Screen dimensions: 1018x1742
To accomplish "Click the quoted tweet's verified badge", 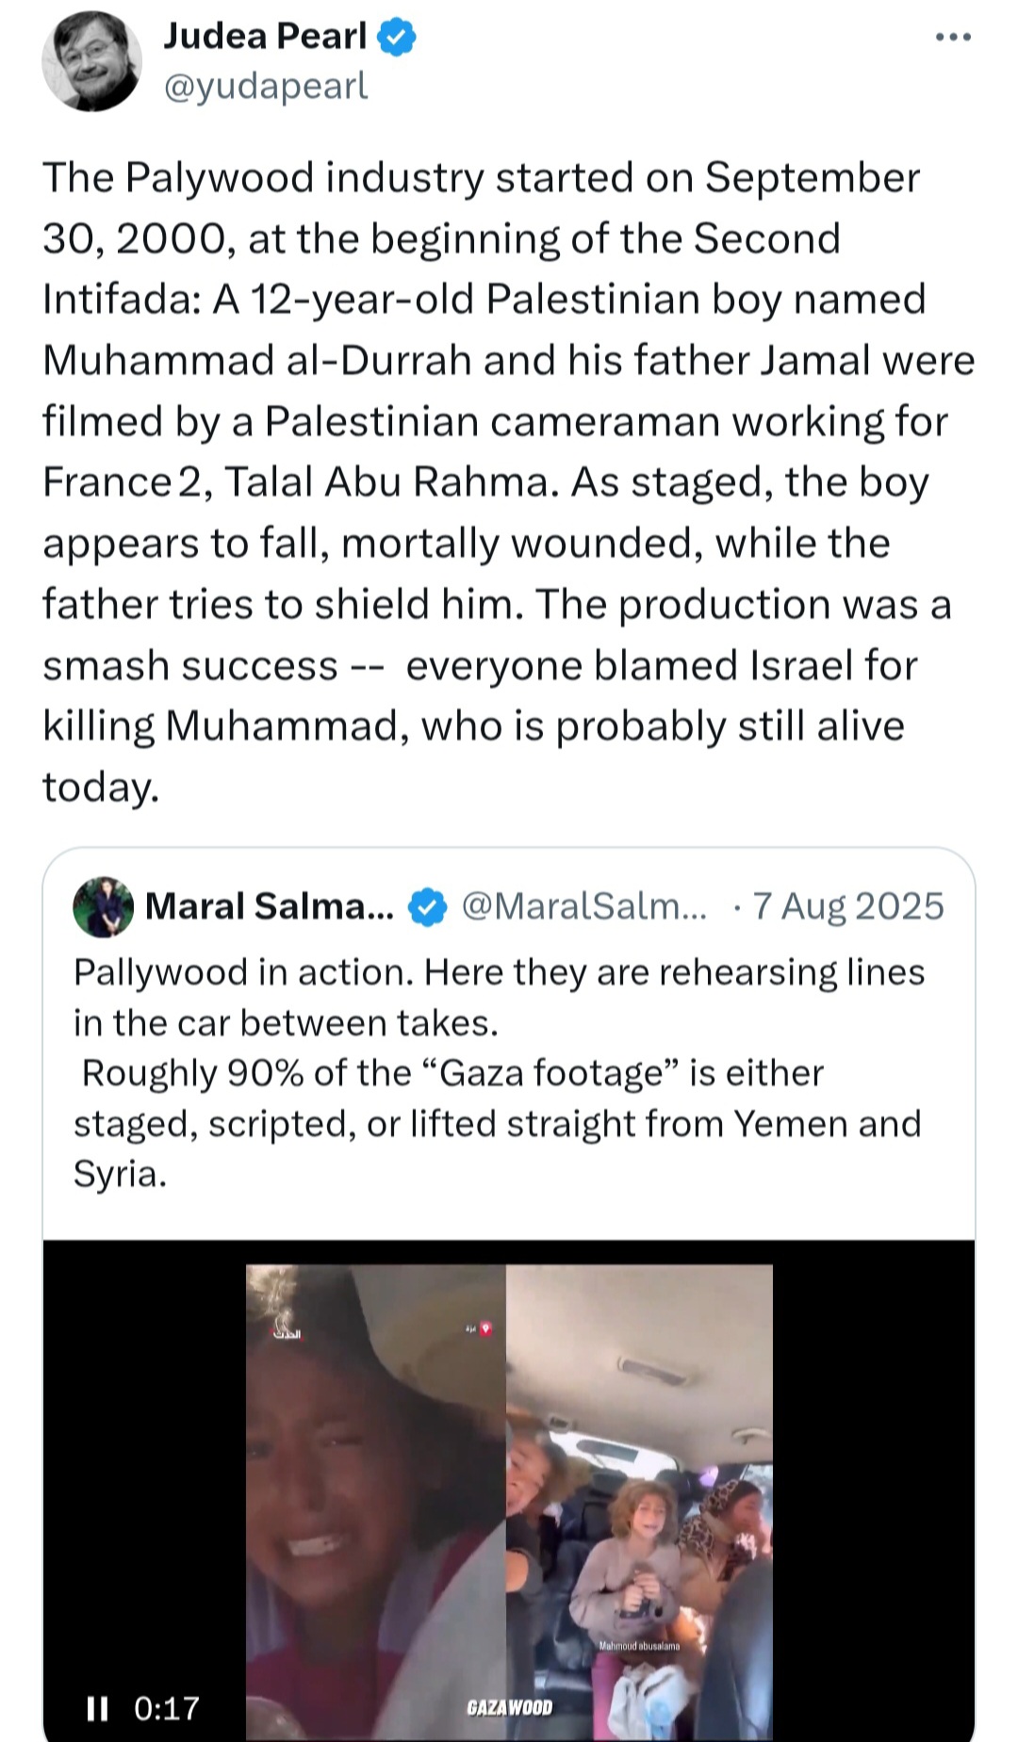I will tap(427, 907).
